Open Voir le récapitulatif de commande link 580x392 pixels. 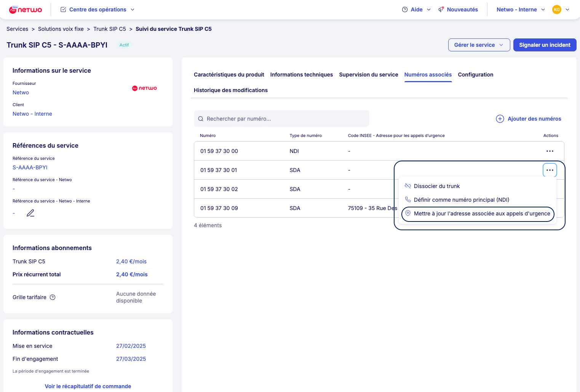tap(88, 386)
